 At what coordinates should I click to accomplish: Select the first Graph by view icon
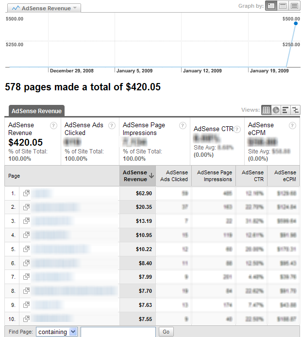[271, 6]
